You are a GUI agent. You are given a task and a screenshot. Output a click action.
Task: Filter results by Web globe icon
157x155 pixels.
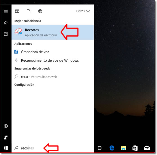(x=40, y=11)
